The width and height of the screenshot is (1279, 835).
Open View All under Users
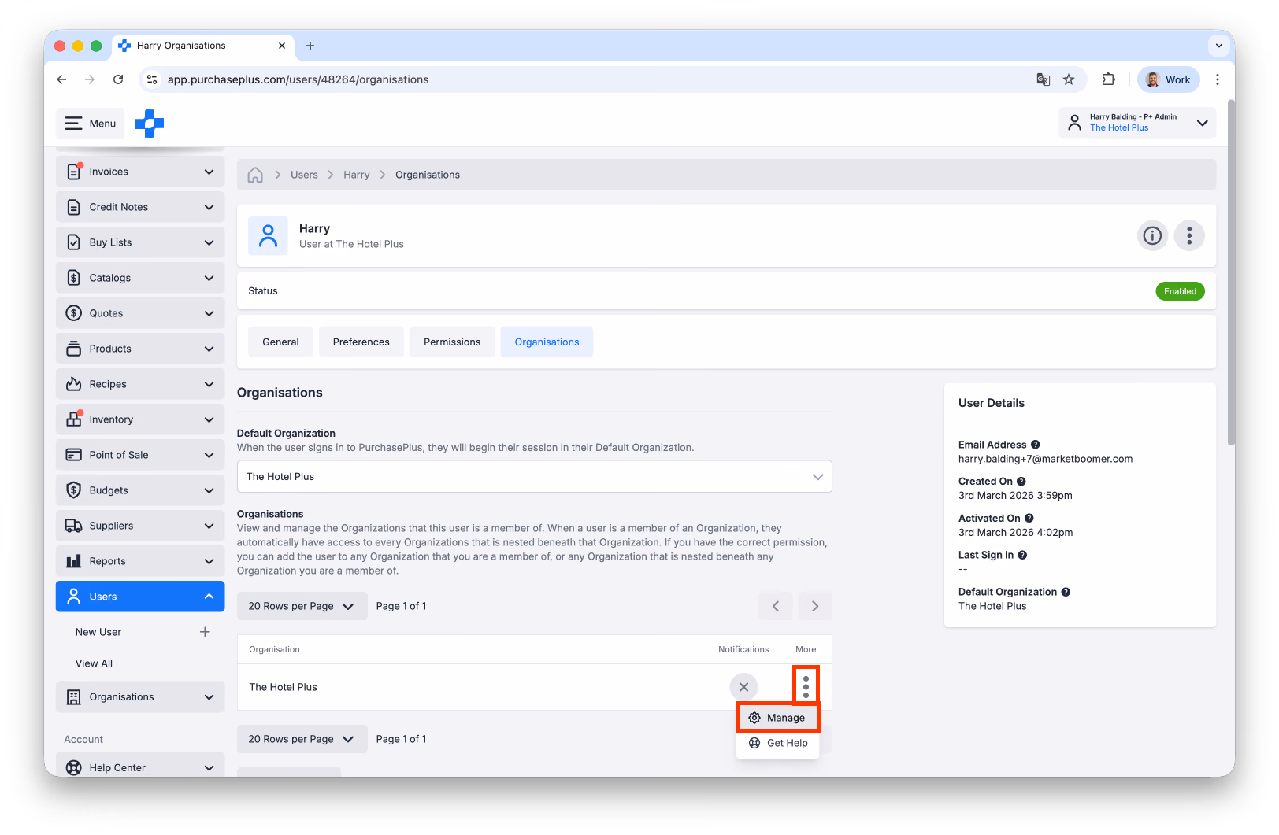pos(94,663)
